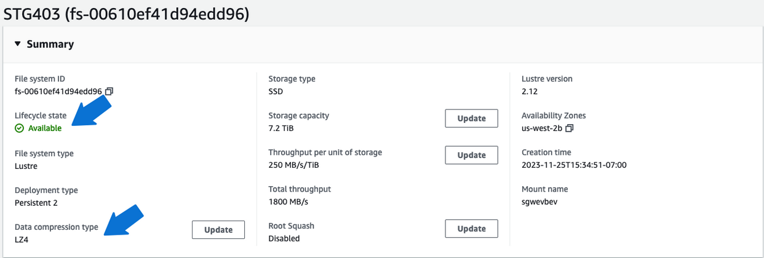Click the STG403 page title

point(126,14)
